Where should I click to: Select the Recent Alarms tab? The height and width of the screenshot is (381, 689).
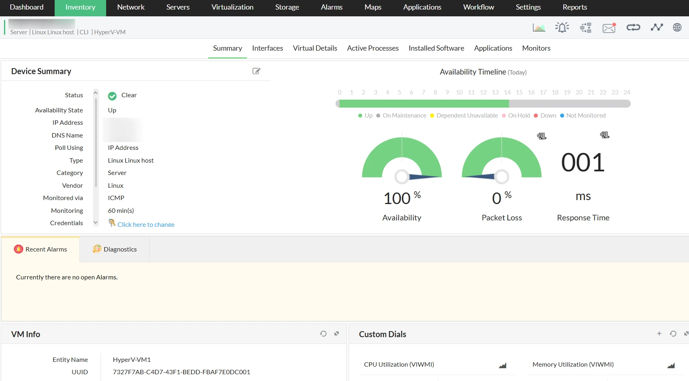coord(40,249)
